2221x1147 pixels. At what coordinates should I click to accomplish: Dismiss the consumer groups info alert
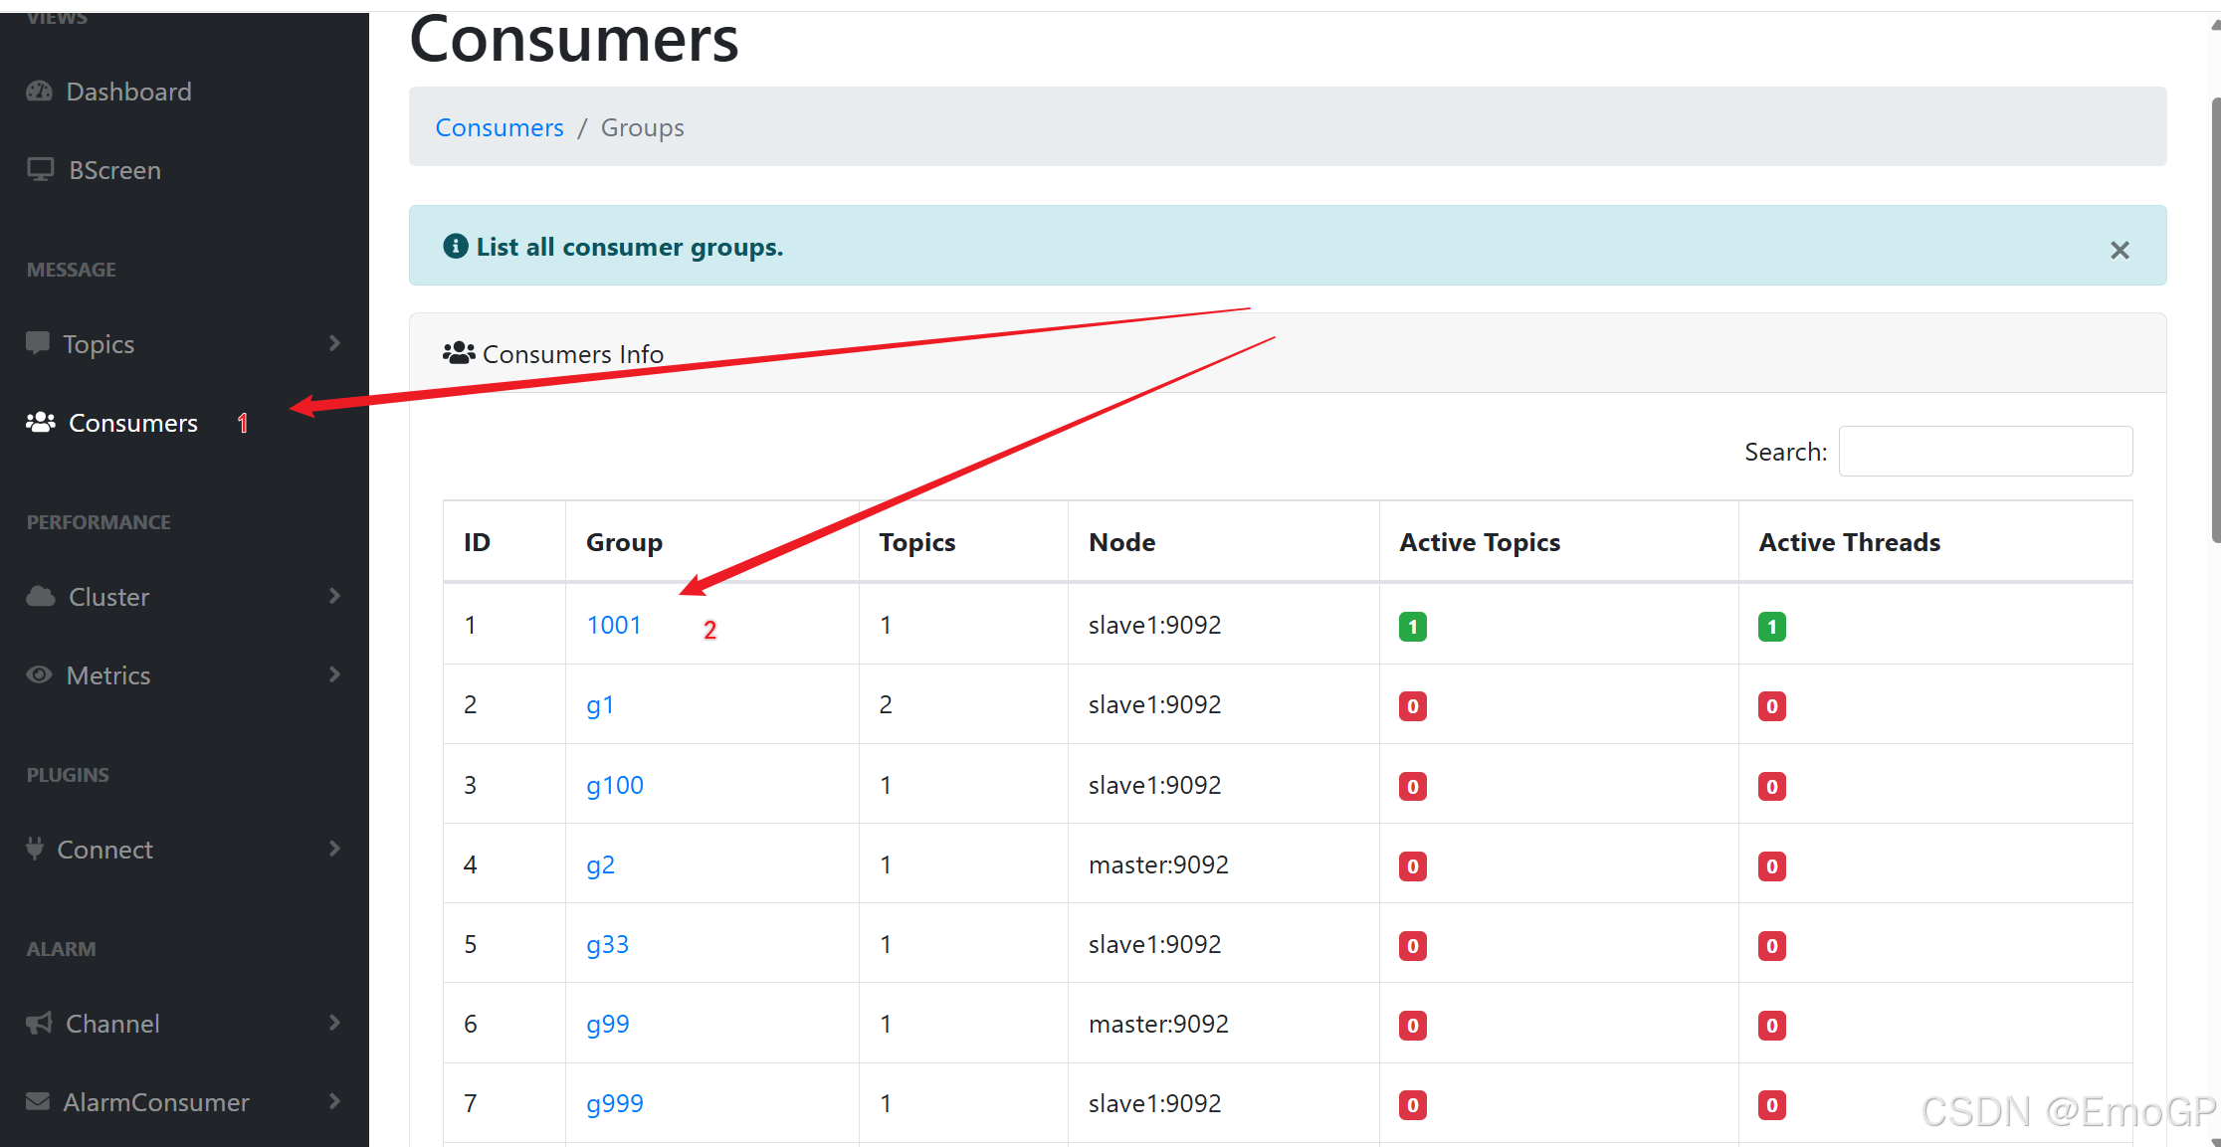point(2120,250)
